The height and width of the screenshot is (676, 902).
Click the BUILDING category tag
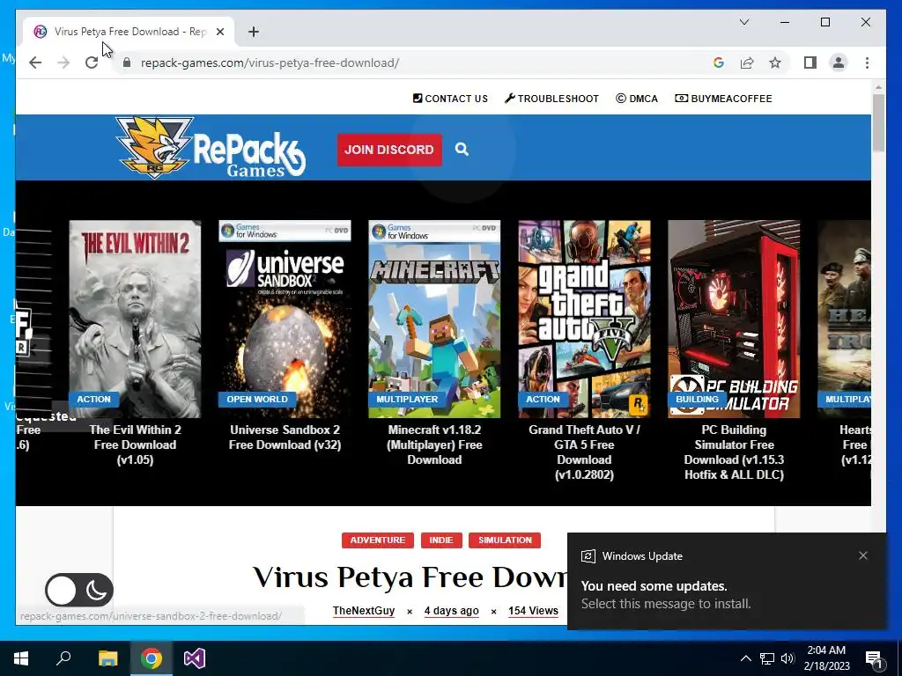pyautogui.click(x=698, y=399)
